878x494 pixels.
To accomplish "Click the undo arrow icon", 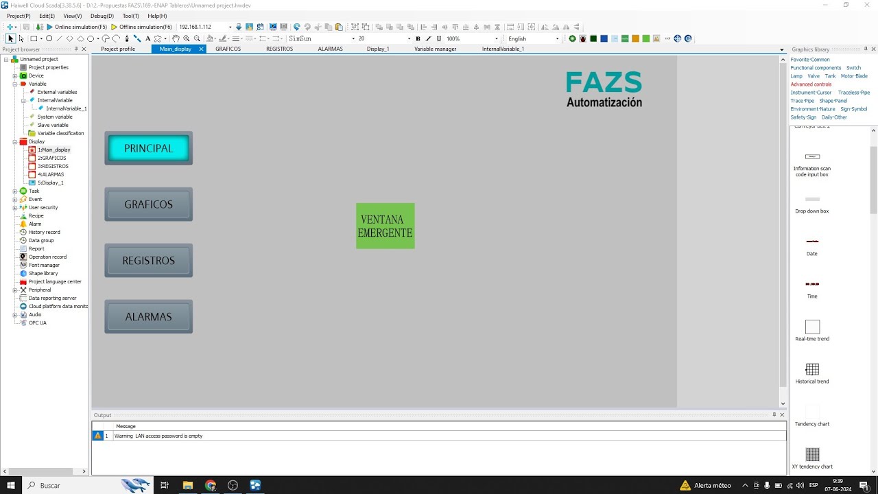I will 297,27.
